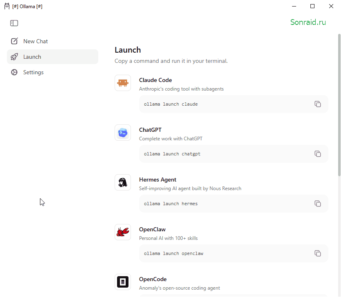Click the Ollama llama icon in title bar
Viewport: 341px width, 297px height.
7,6
